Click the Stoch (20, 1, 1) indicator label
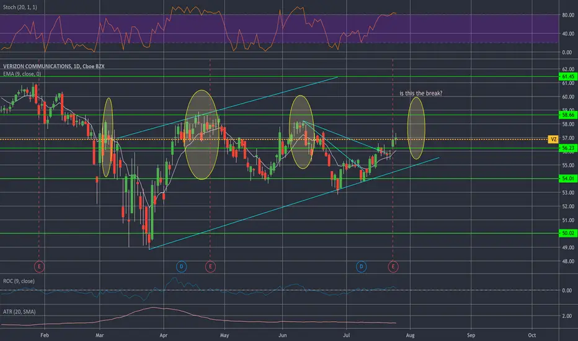Viewport: 578px width, 341px height. pyautogui.click(x=20, y=7)
